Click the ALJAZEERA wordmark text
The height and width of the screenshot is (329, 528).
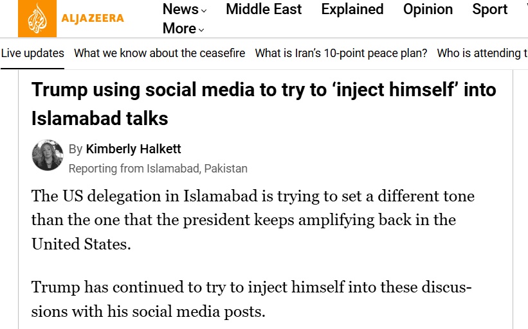click(93, 19)
